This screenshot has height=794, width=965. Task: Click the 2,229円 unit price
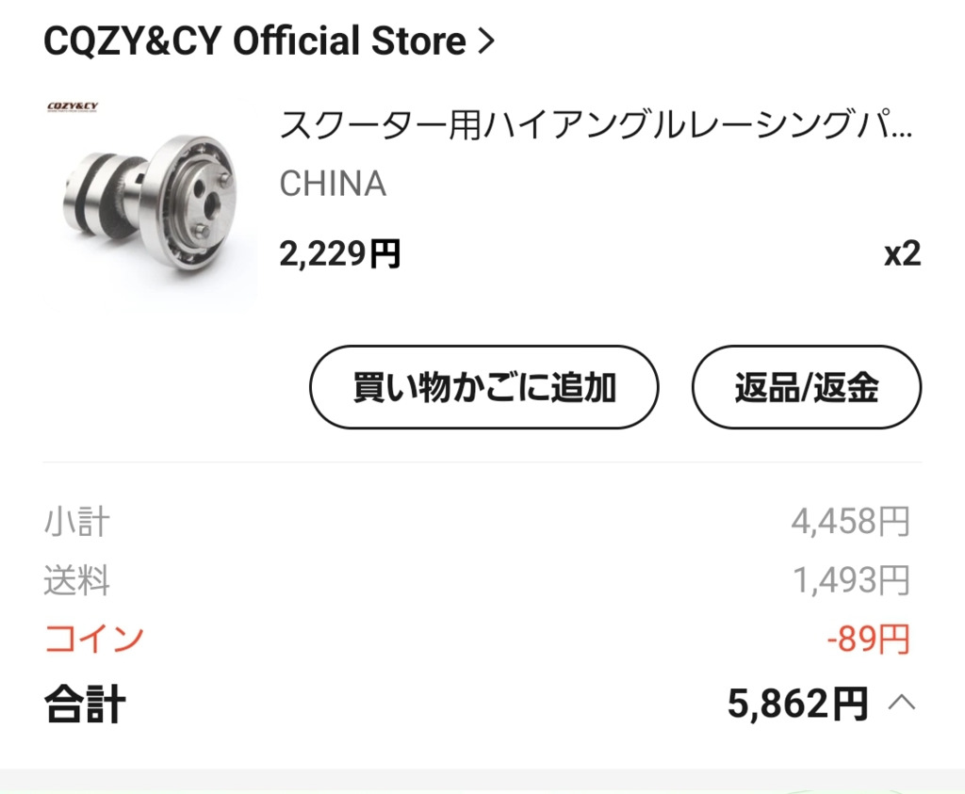(x=339, y=253)
